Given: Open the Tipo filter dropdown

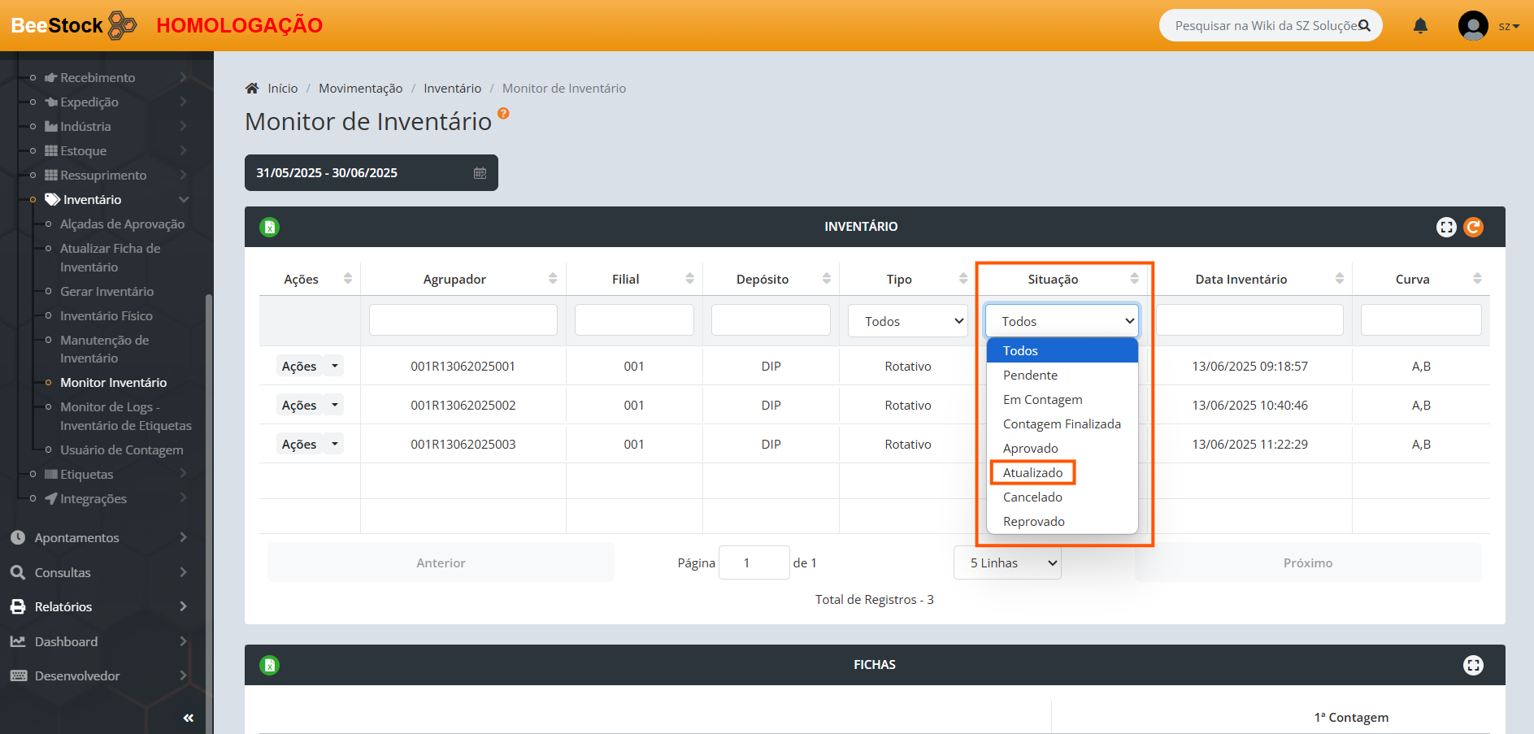Looking at the screenshot, I should (x=907, y=322).
